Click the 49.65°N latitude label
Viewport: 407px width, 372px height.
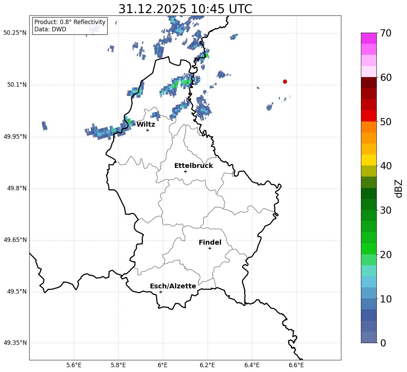click(x=15, y=240)
